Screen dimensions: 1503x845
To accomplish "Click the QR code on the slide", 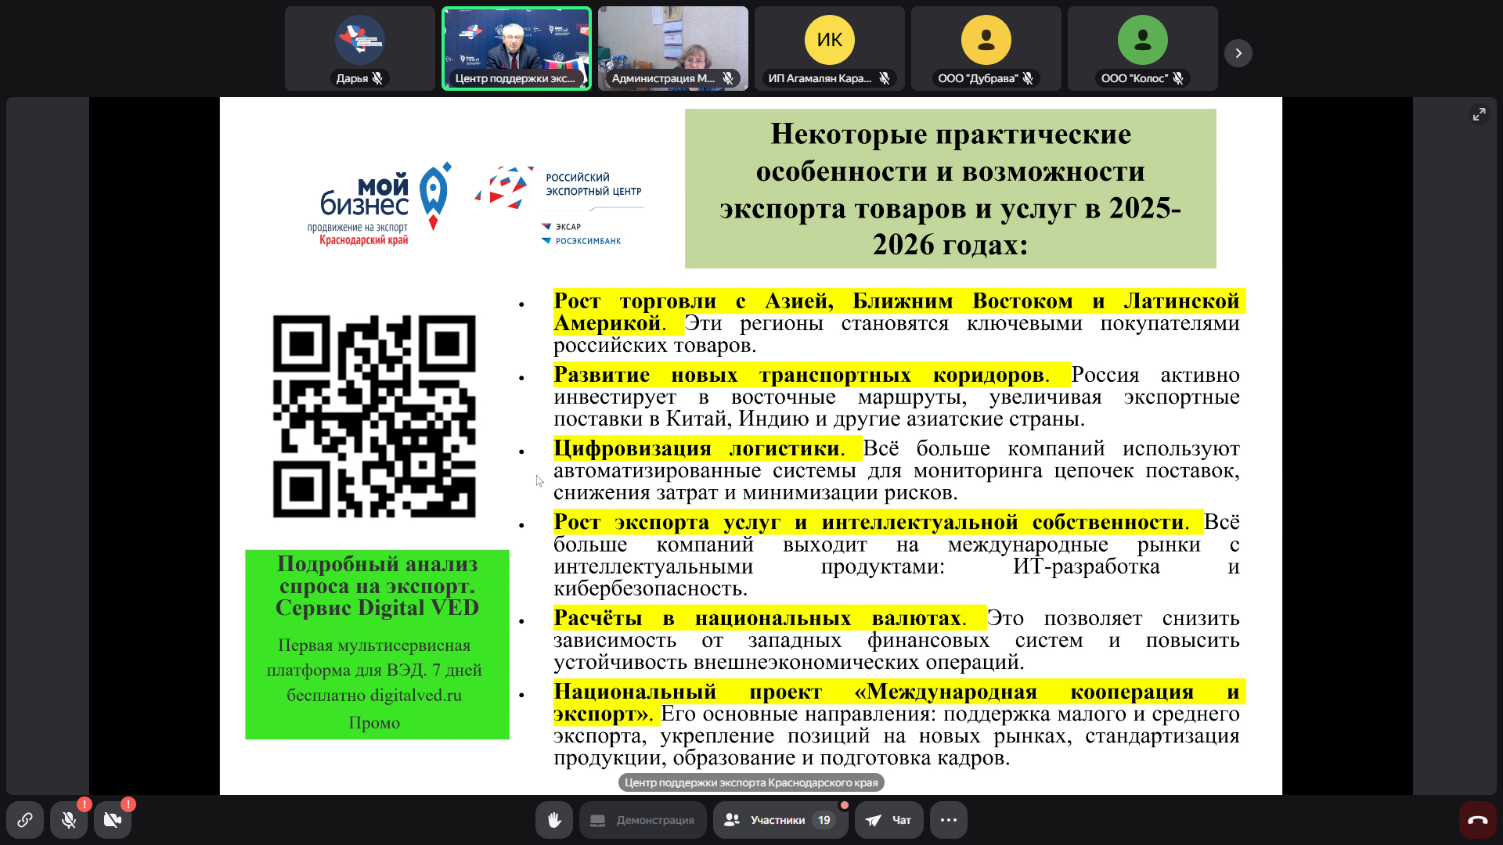I will 374,416.
